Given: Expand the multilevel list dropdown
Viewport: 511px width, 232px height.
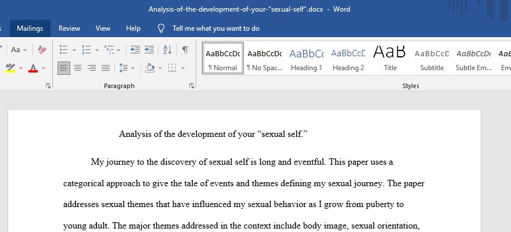Looking at the screenshot, I should 118,50.
